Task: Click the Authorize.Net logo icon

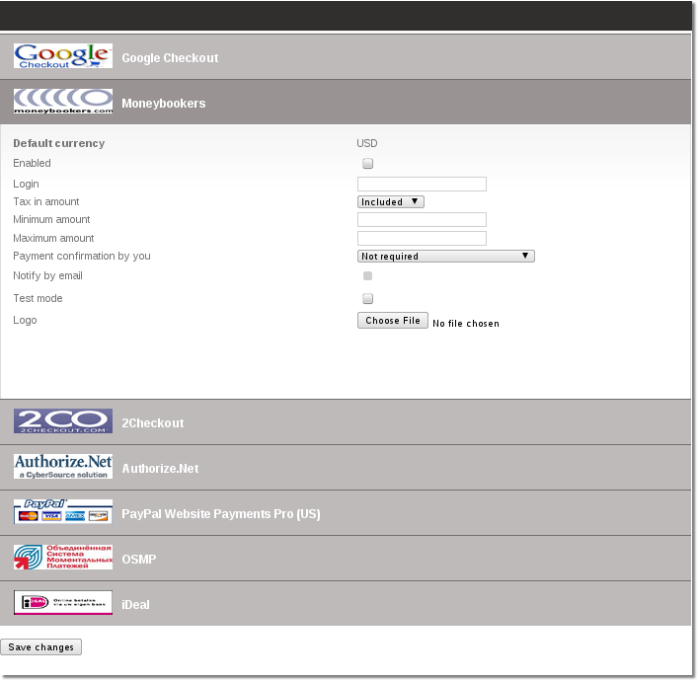Action: [x=63, y=467]
